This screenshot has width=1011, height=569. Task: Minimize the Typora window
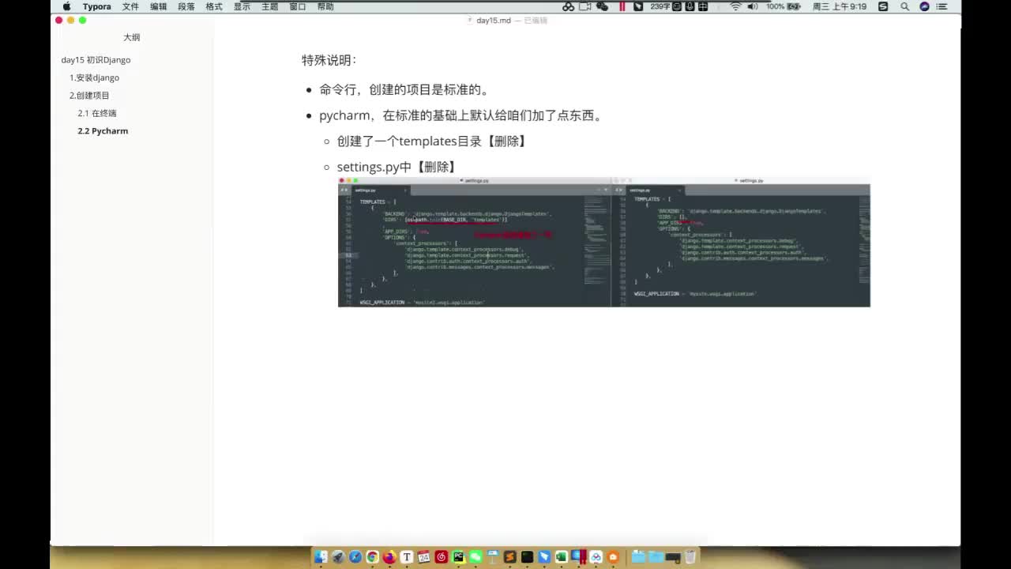pos(70,21)
